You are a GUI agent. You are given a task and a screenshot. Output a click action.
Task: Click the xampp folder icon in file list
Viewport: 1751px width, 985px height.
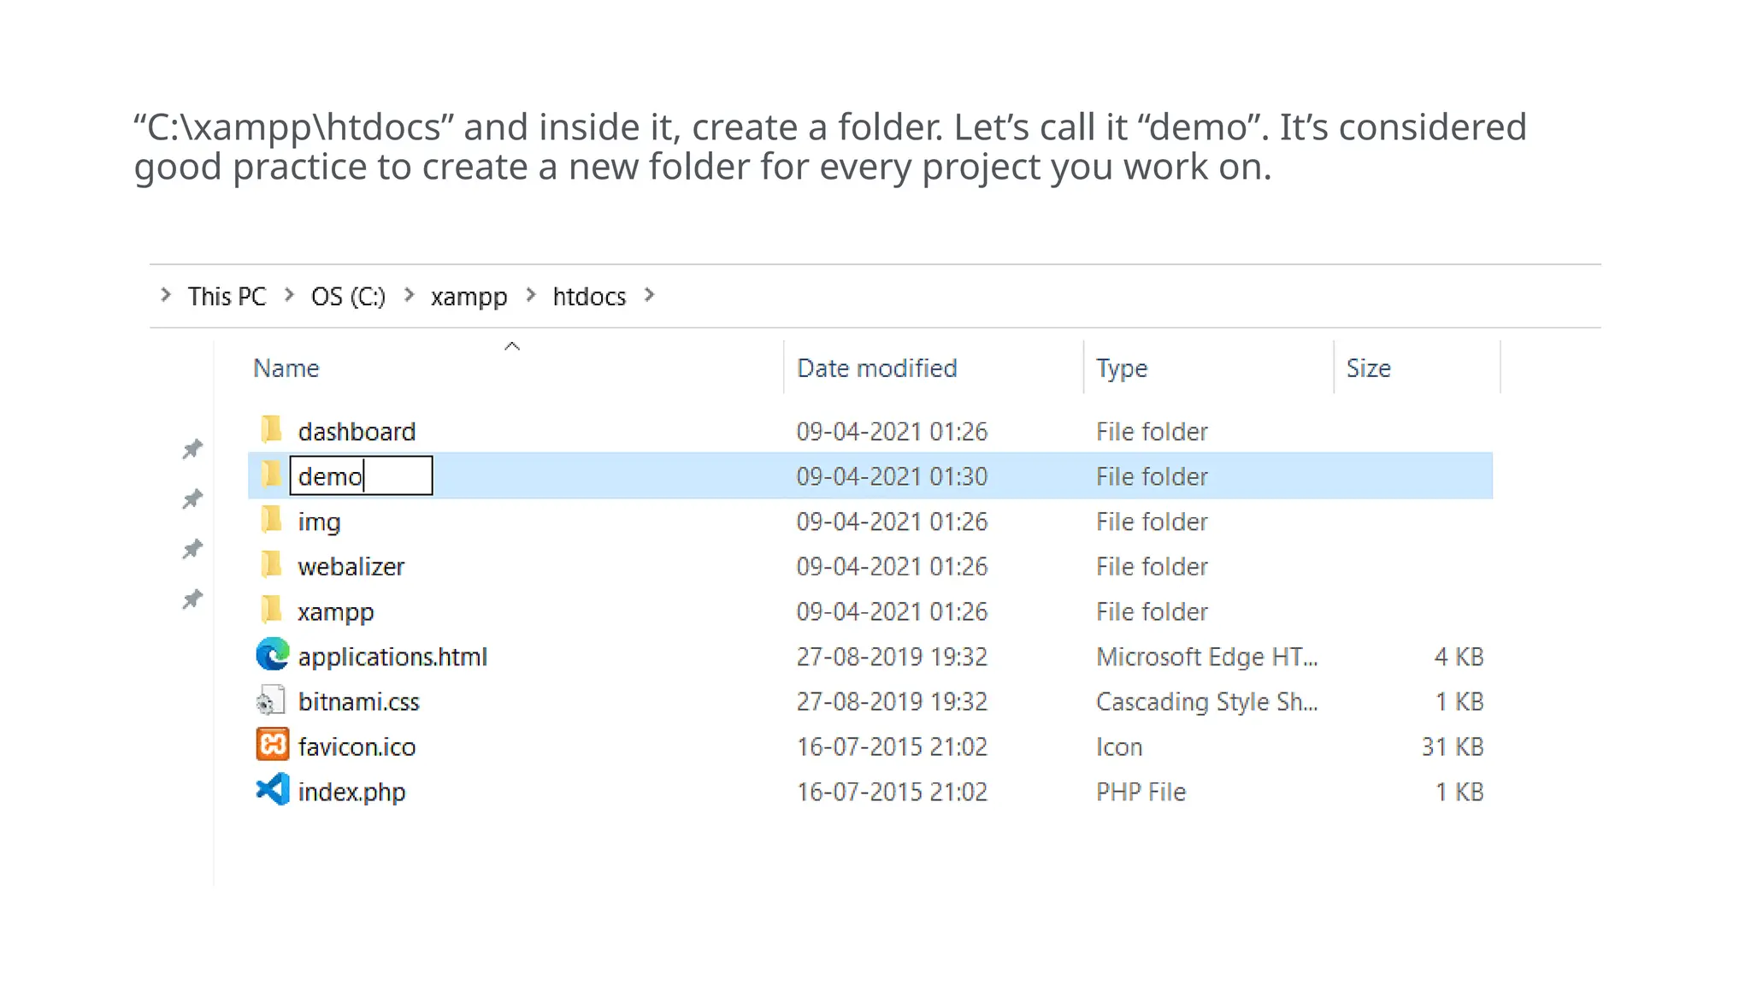[271, 610]
